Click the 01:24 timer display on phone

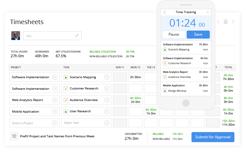click(183, 23)
